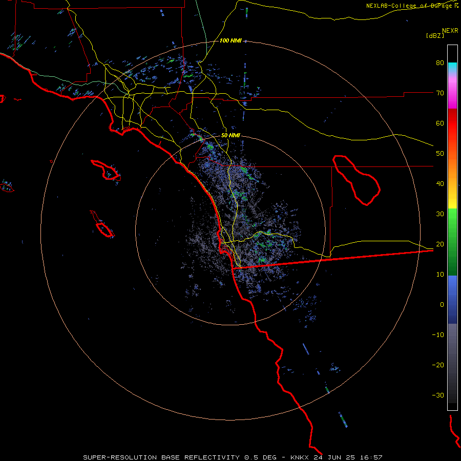461x461 pixels.
Task: Click the 40 value on dBZ scale
Action: click(x=440, y=184)
